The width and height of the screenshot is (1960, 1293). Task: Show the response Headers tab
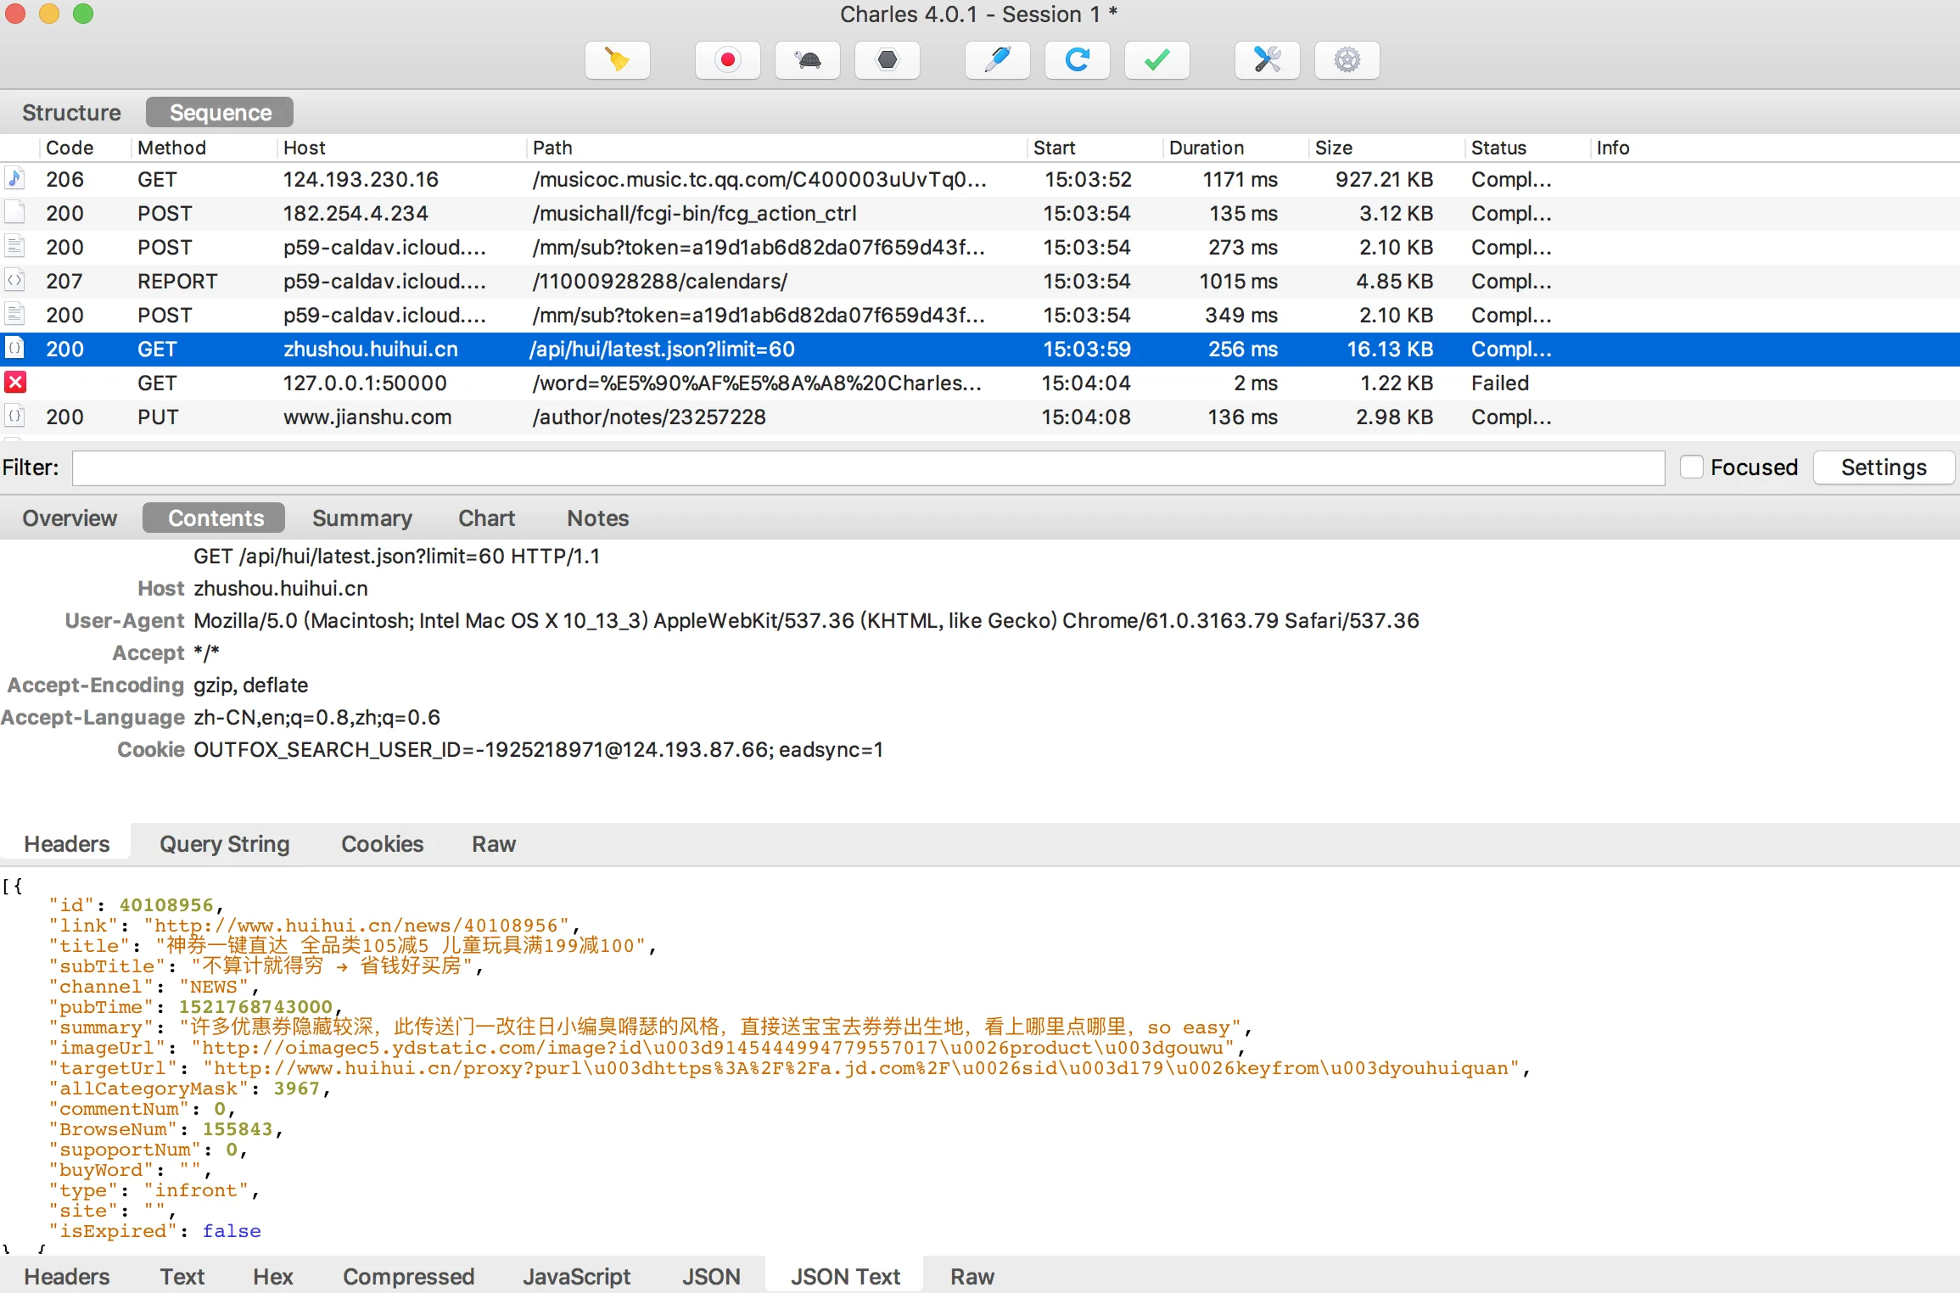67,1277
